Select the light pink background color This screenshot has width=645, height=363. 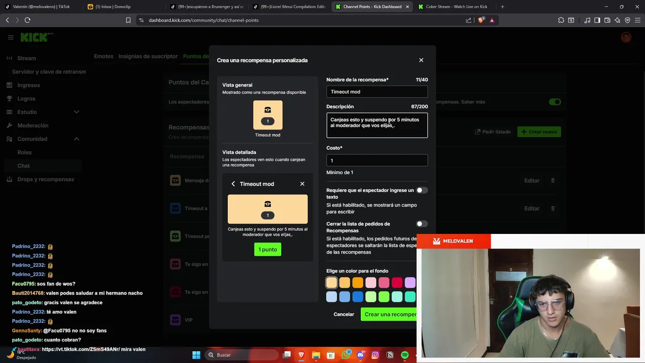[x=371, y=282]
